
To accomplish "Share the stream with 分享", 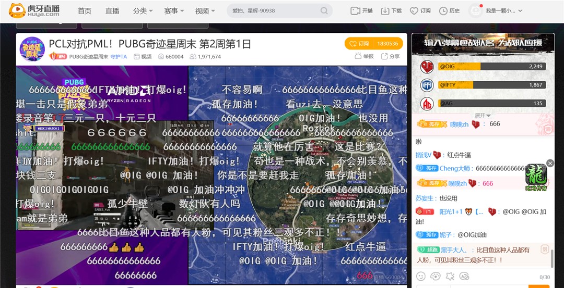I will click(x=390, y=56).
